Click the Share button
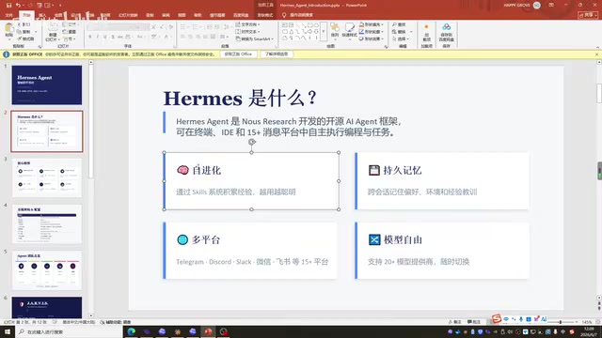 (x=588, y=15)
